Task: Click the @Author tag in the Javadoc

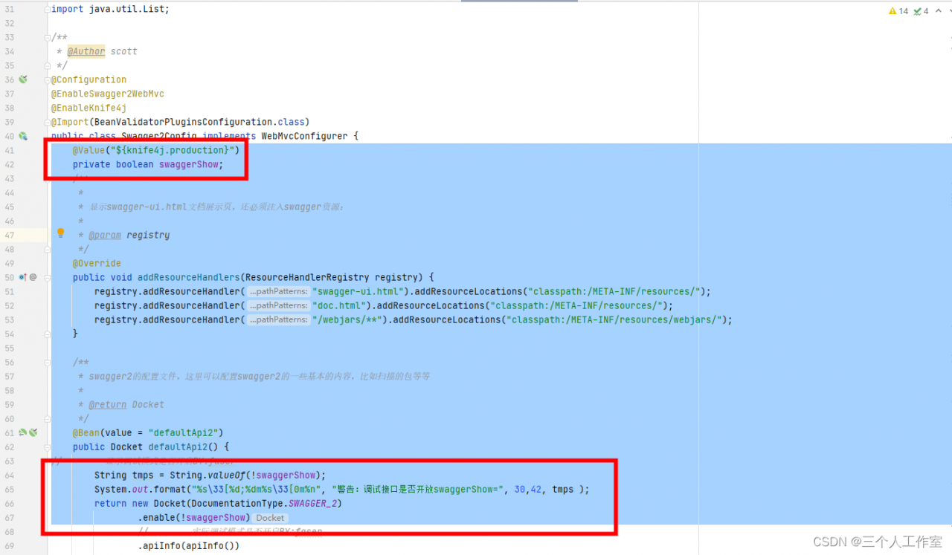Action: pos(86,51)
